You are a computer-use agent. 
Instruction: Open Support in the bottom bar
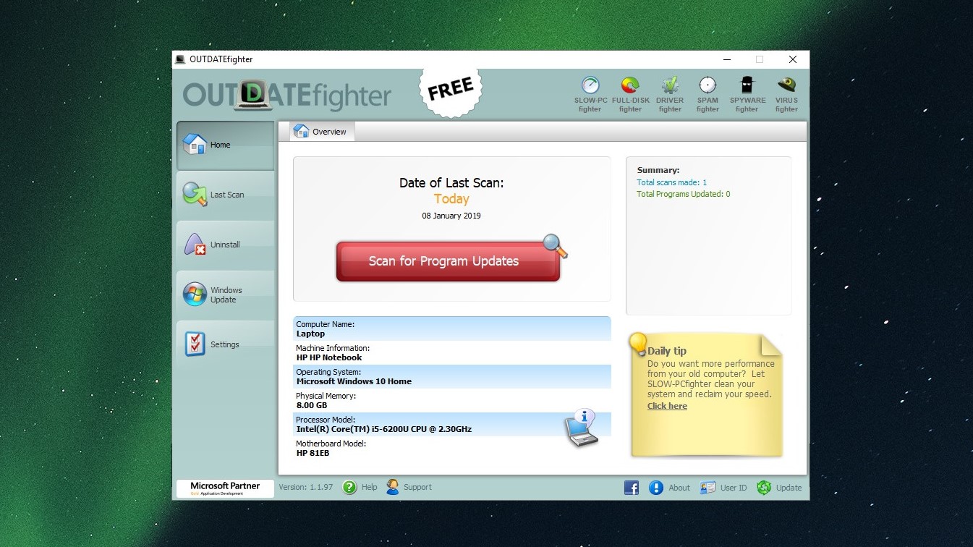click(409, 488)
